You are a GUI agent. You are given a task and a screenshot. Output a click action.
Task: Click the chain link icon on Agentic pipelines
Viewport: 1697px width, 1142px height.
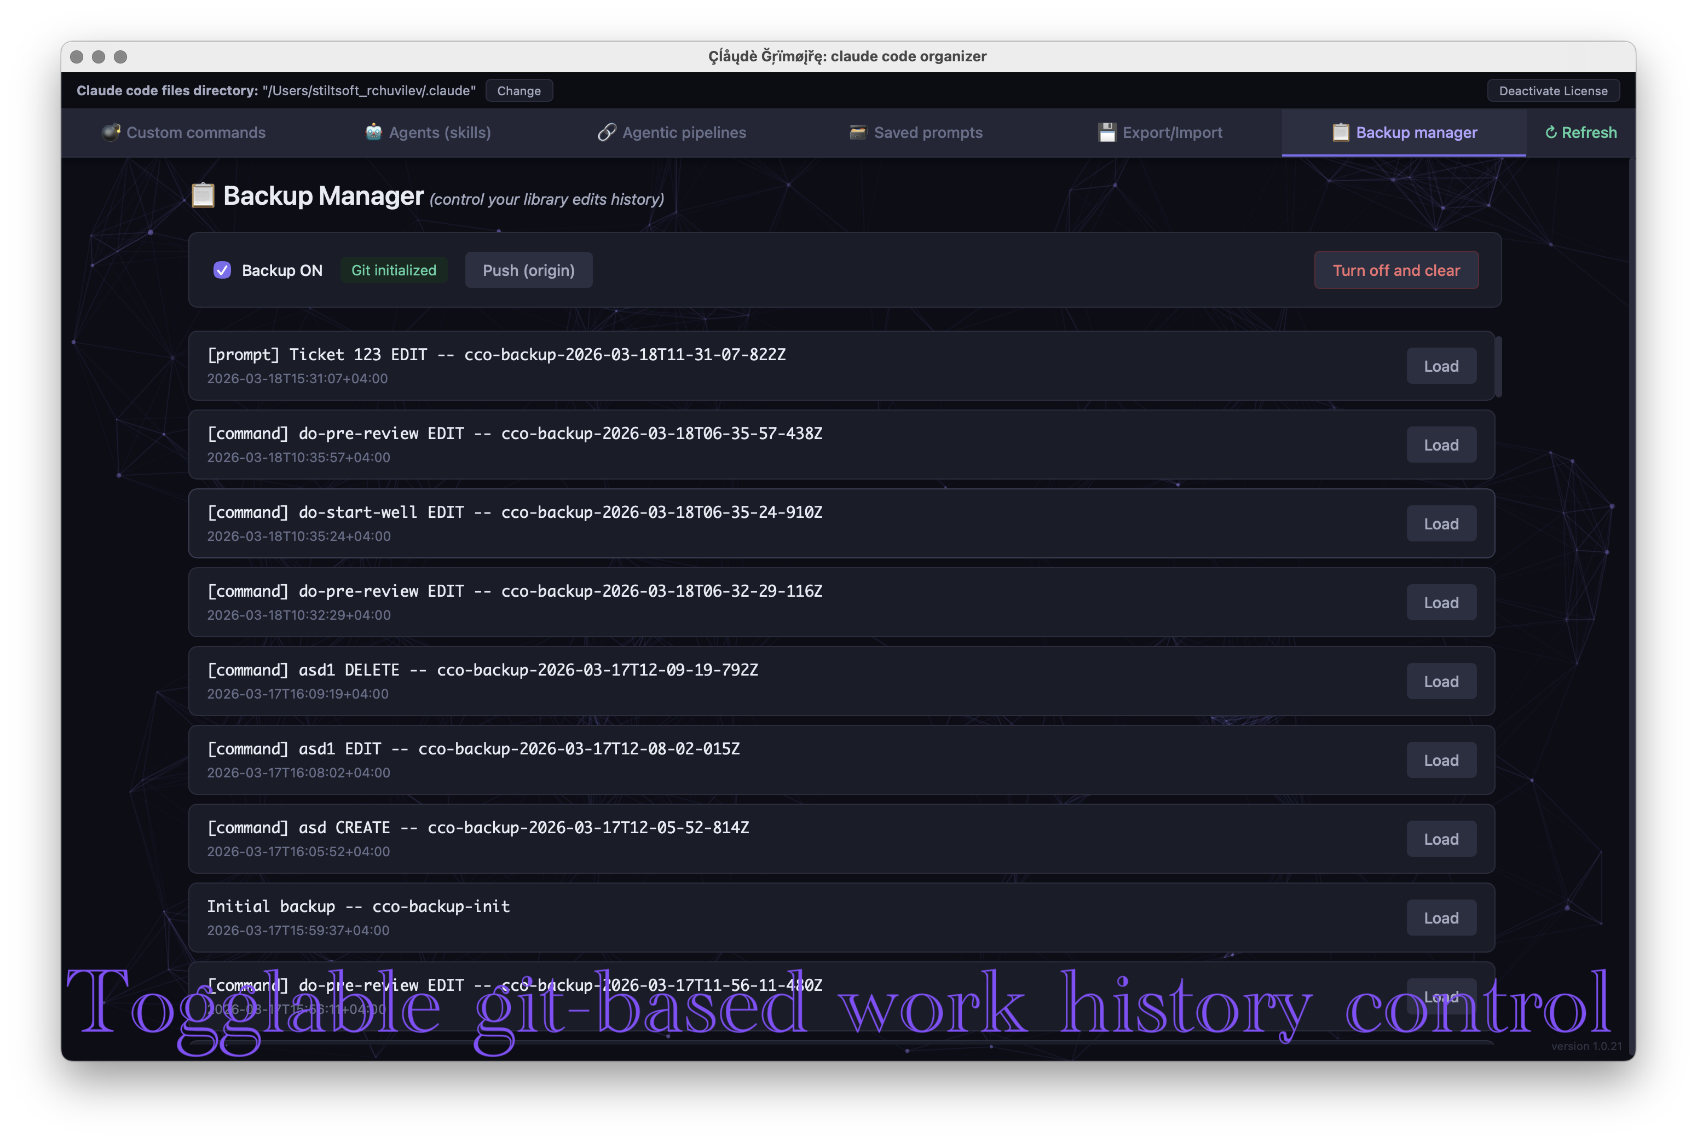607,132
